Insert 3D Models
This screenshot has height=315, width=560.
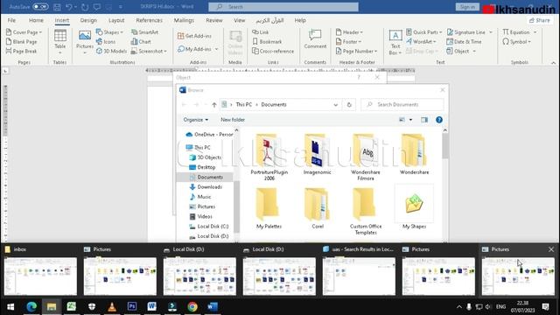tap(111, 51)
